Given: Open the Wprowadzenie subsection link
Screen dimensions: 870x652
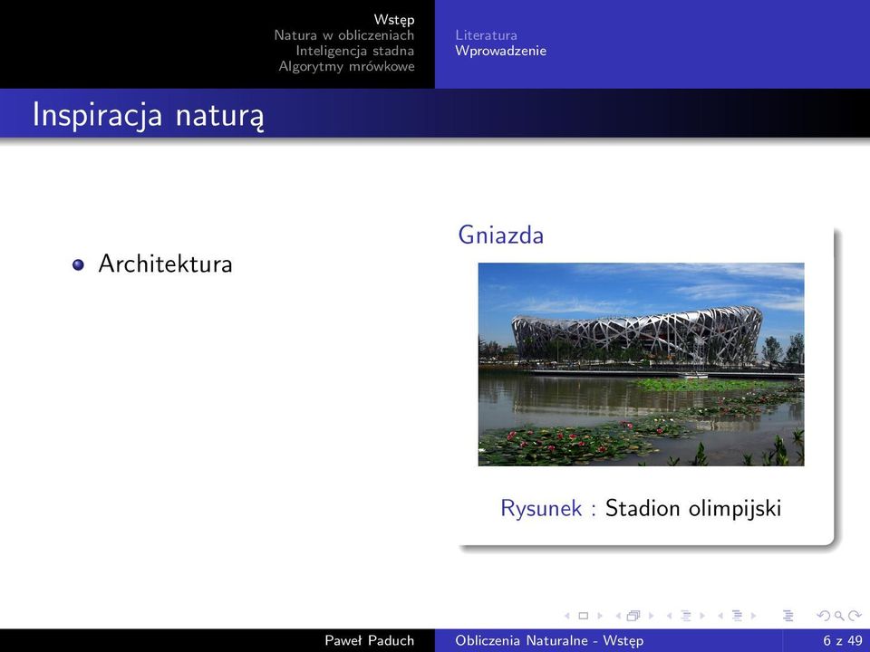Looking at the screenshot, I should click(x=500, y=51).
